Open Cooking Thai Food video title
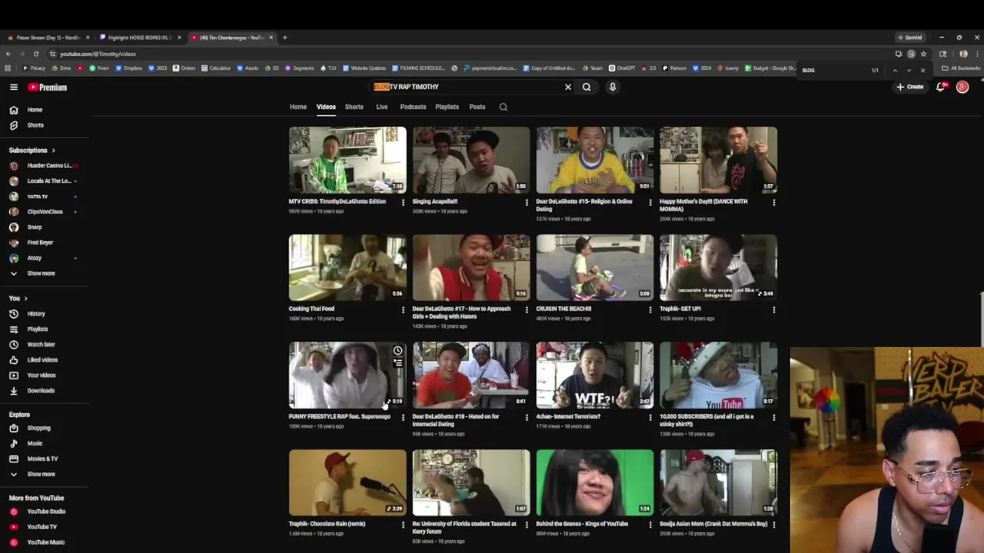This screenshot has width=984, height=553. [x=311, y=309]
